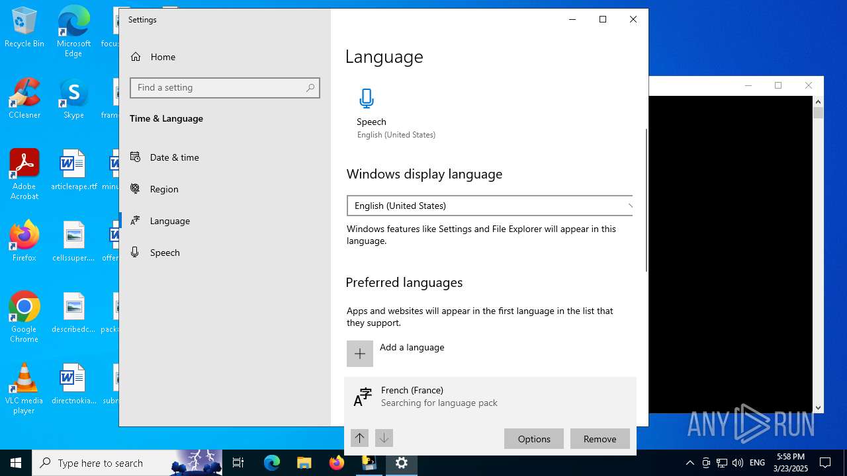Open the Adobe Acrobat desktop shortcut

tap(24, 175)
